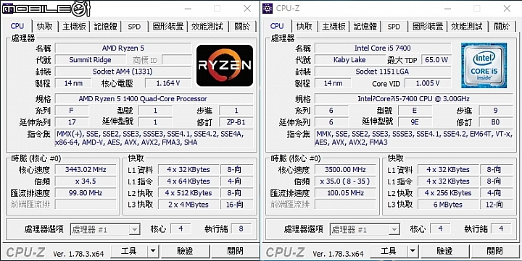Open SPD tab in the right Intel window
522x261 pixels.
click(394, 26)
